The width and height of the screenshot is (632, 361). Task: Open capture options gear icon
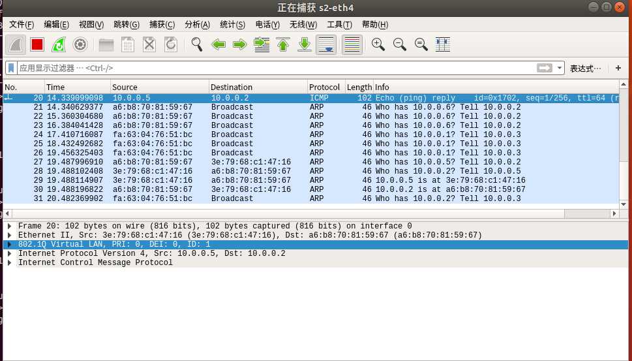(80, 44)
